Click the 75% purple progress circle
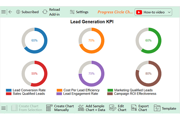This screenshot has height=120, width=180. pyautogui.click(x=91, y=74)
